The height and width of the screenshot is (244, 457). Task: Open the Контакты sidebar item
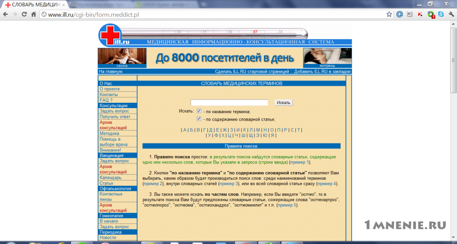(109, 95)
